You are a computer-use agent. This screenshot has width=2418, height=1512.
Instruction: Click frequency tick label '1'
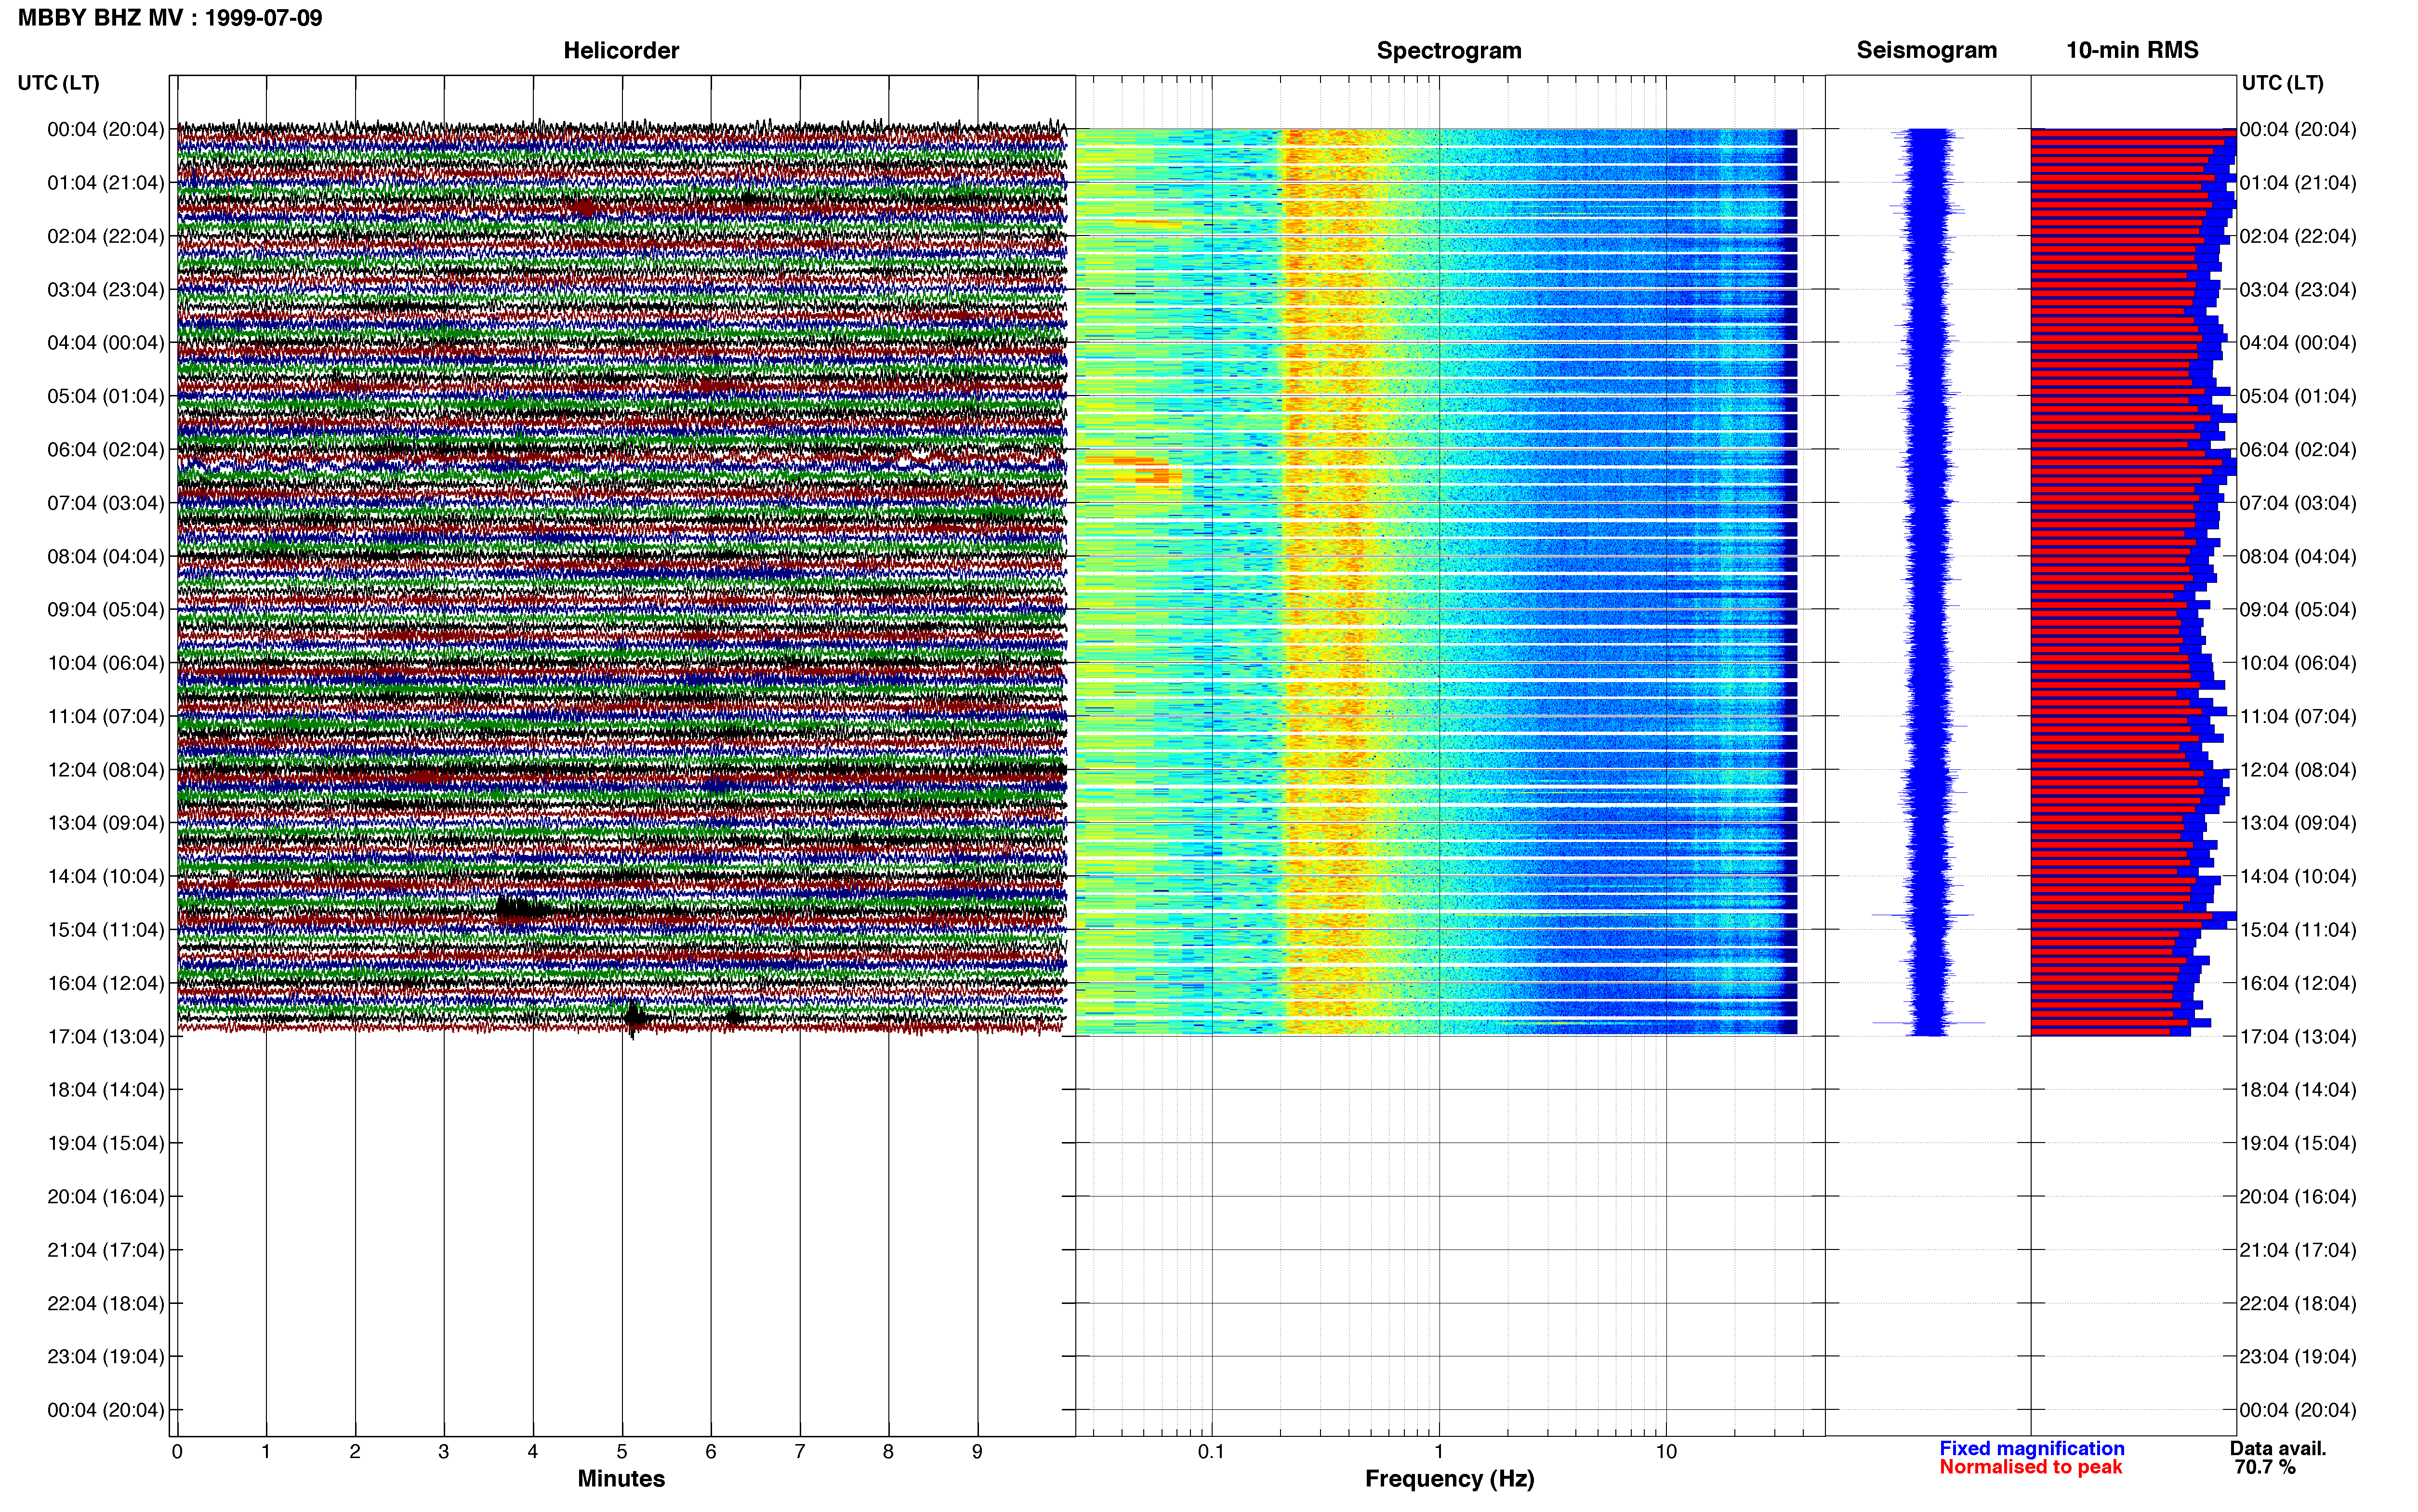pos(1439,1452)
